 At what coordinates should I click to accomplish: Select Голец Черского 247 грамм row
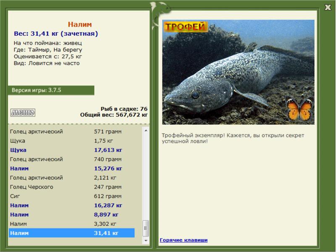pos(72,187)
